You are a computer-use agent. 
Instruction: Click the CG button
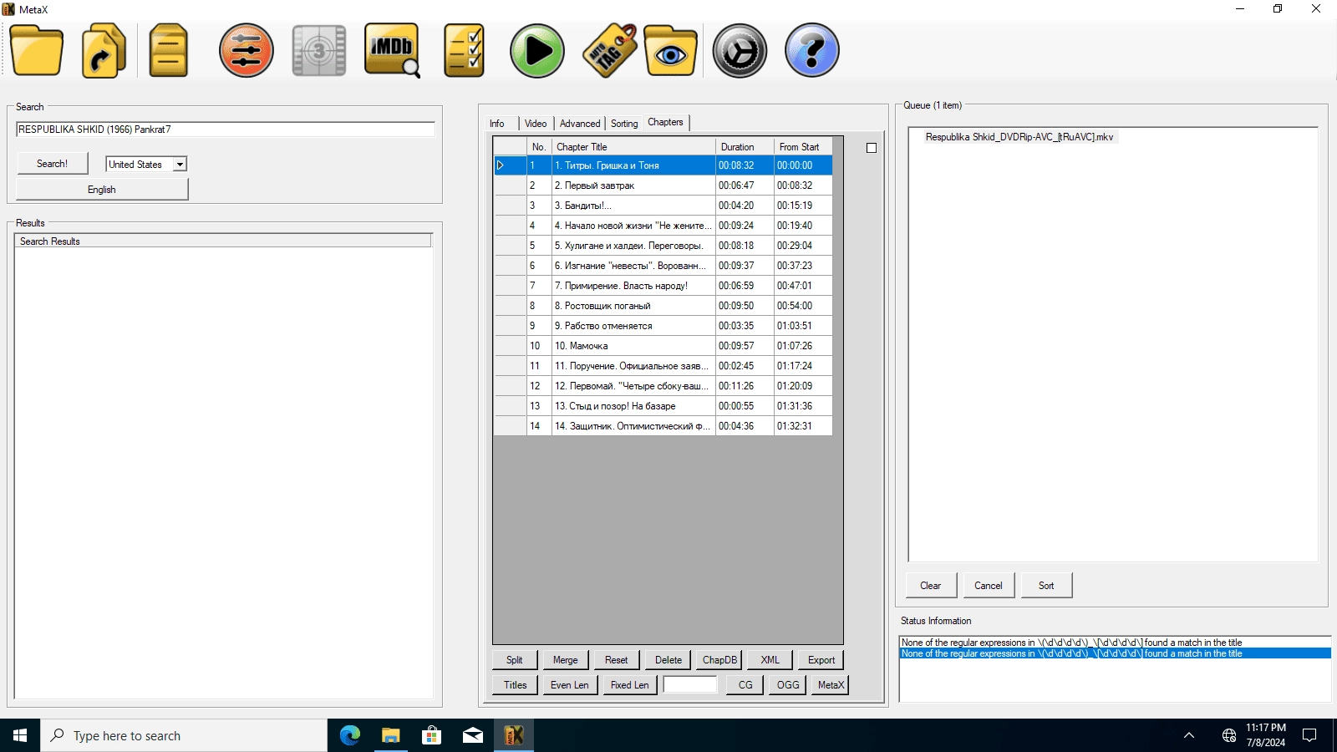tap(745, 685)
